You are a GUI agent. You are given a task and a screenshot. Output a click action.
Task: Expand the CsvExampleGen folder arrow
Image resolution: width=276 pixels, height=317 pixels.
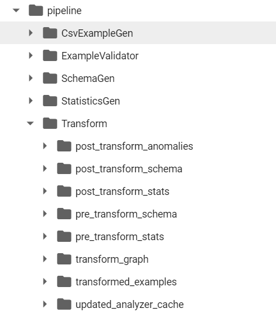31,33
